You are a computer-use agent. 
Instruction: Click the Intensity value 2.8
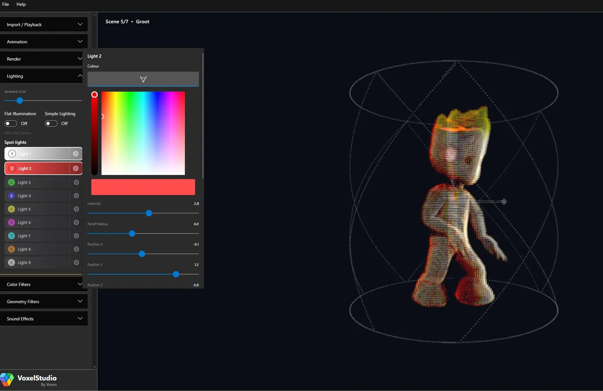pyautogui.click(x=196, y=204)
